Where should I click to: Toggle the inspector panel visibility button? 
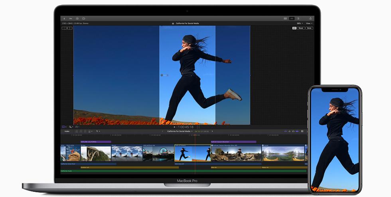pos(298,18)
